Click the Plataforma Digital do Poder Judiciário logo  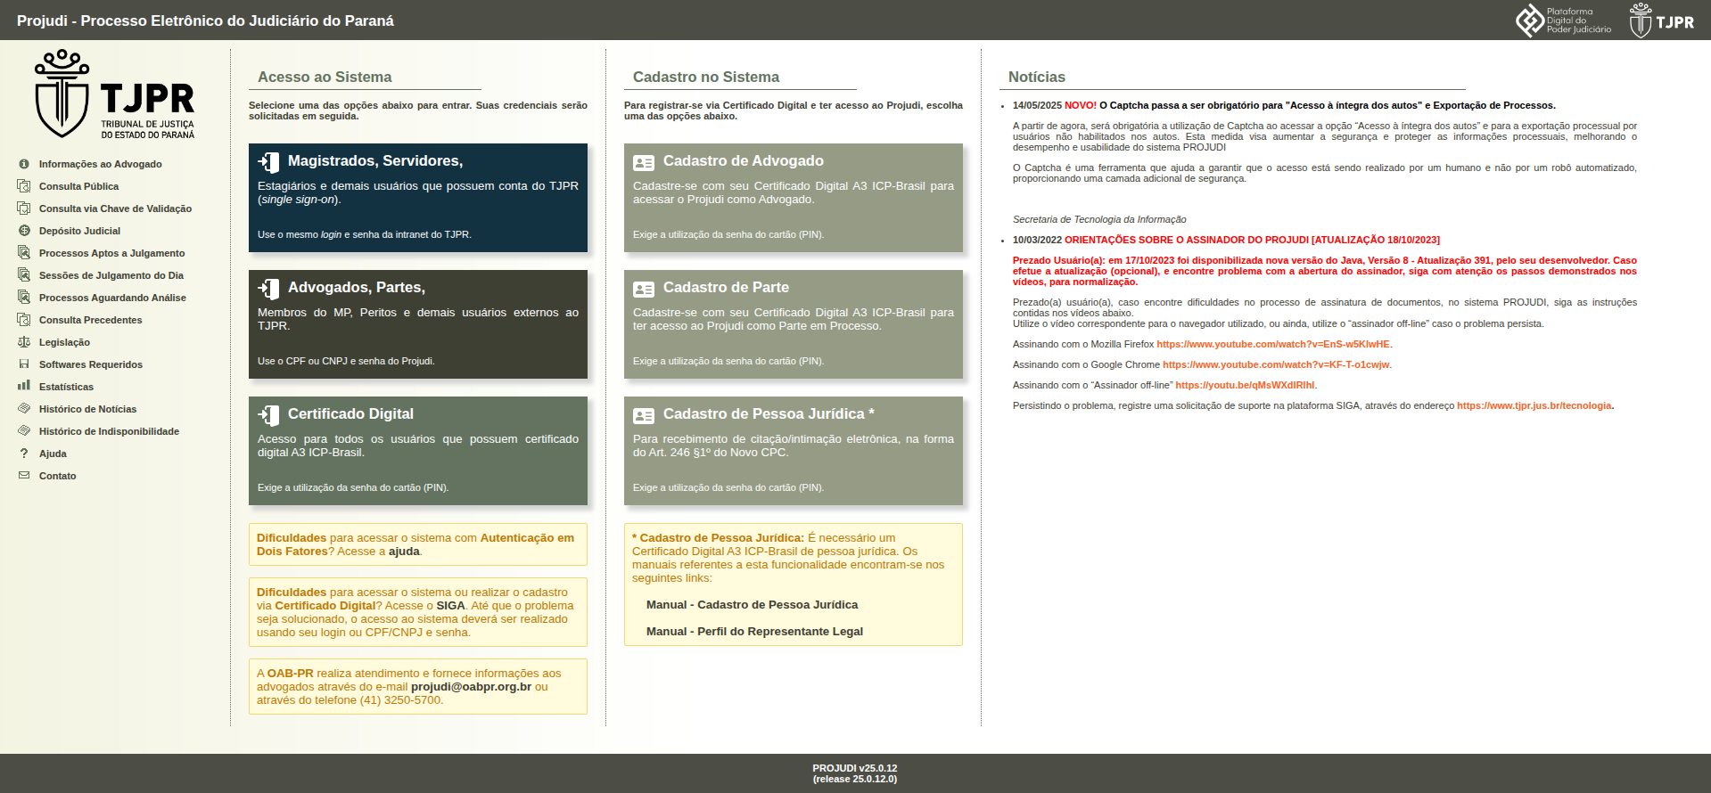pyautogui.click(x=1564, y=20)
